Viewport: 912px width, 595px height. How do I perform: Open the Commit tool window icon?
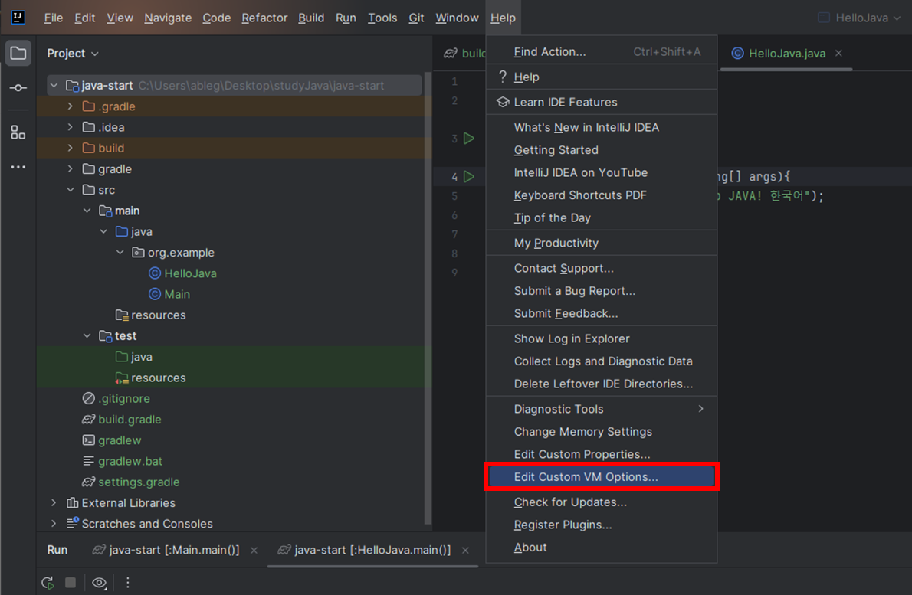pyautogui.click(x=18, y=88)
